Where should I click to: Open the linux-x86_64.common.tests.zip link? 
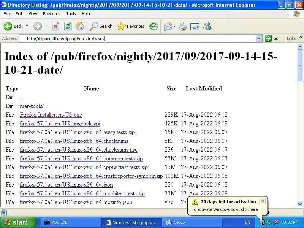tap(81, 158)
